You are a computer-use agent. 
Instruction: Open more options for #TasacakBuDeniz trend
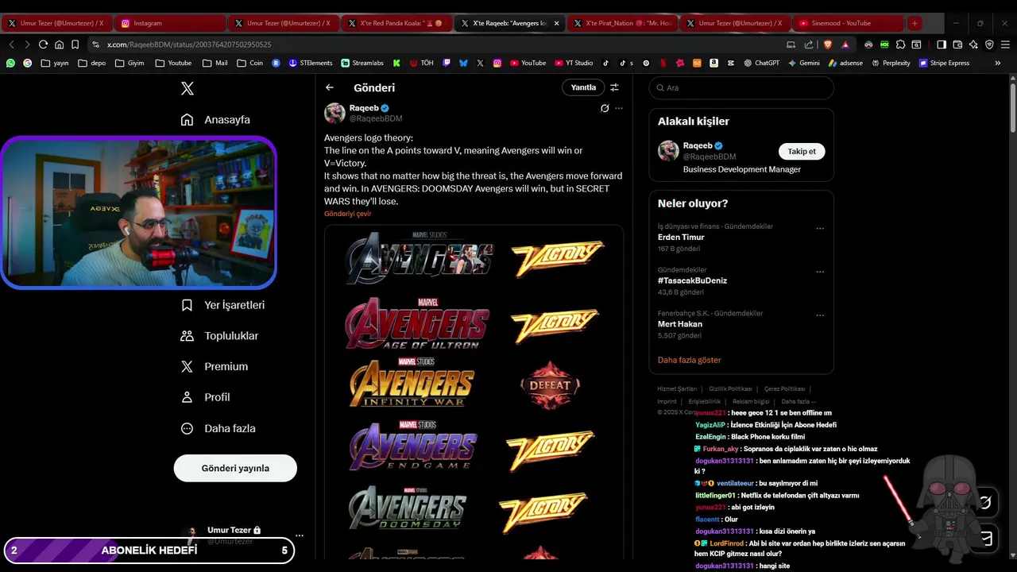[820, 272]
